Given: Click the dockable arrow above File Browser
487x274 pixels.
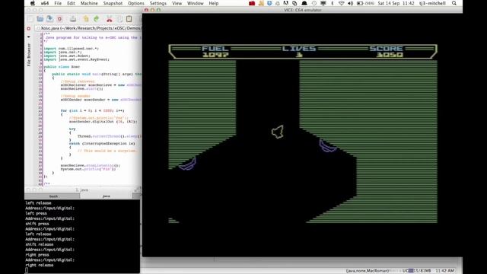Looking at the screenshot, I should (x=29, y=37).
